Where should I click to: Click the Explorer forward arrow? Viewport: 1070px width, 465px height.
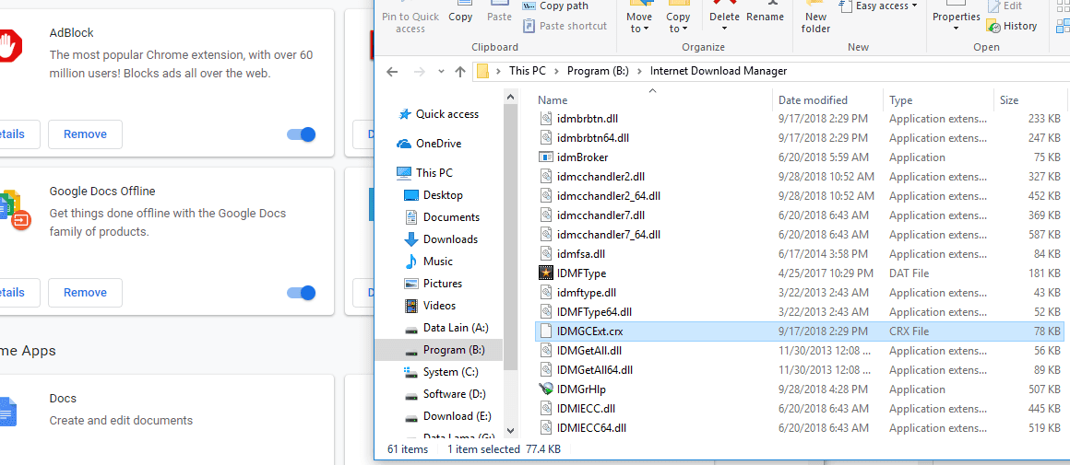point(420,72)
